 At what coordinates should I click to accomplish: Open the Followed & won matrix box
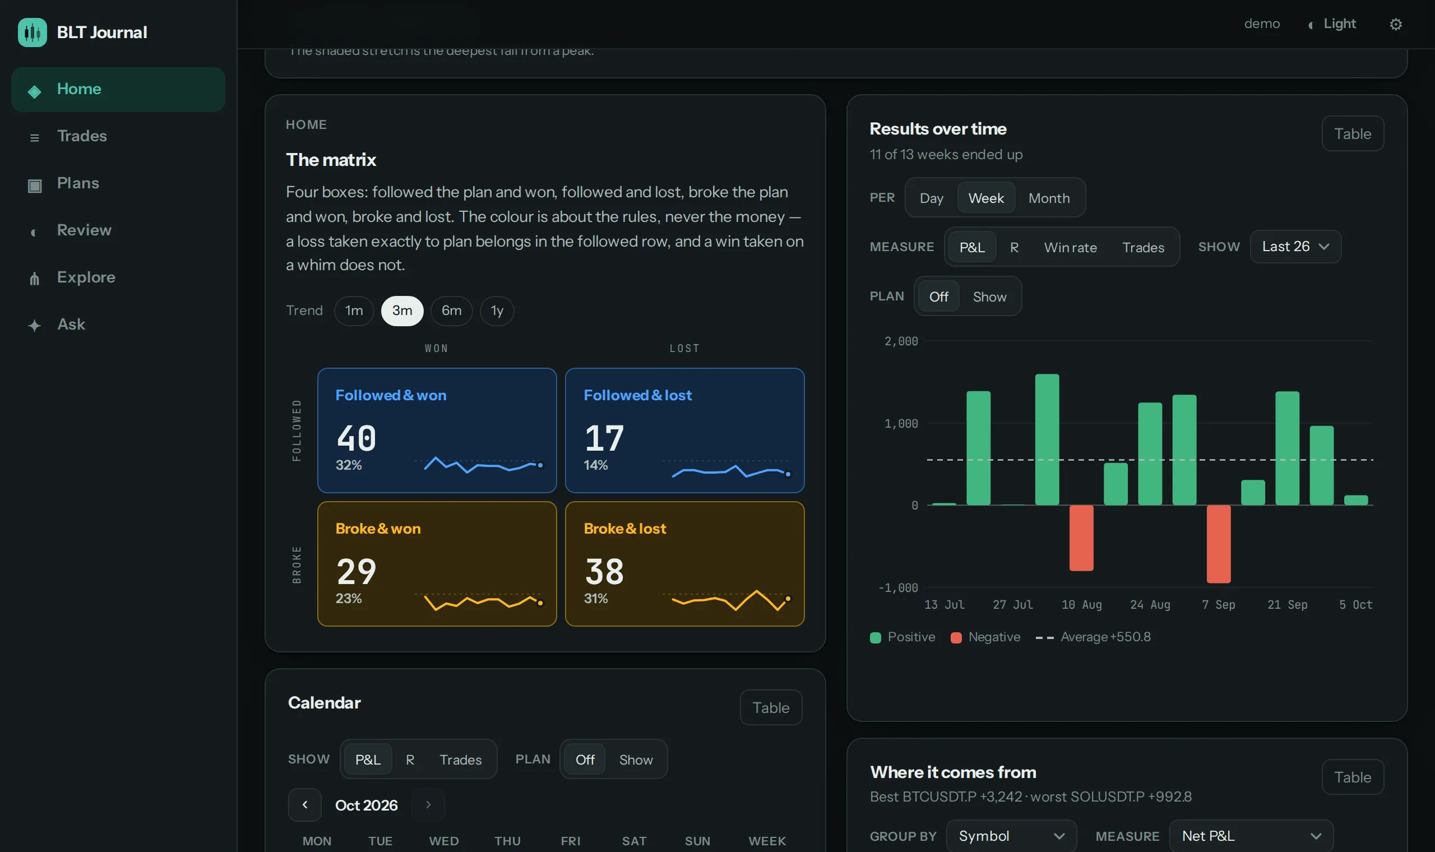437,430
